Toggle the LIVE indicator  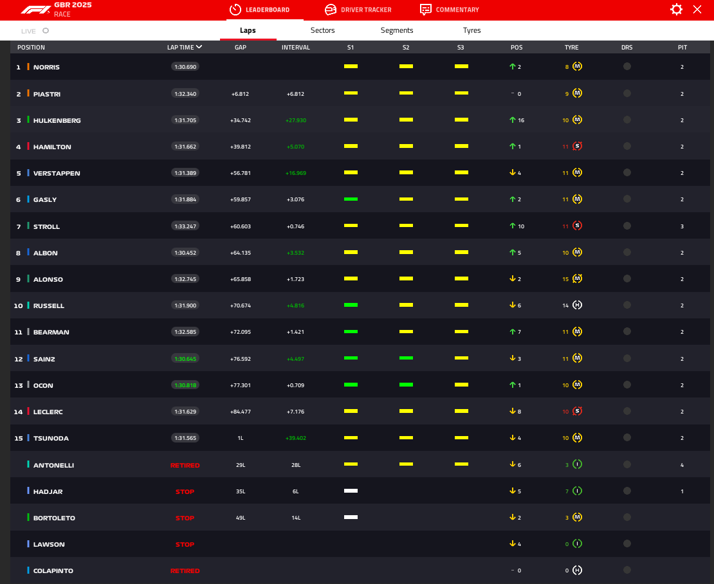pyautogui.click(x=35, y=31)
